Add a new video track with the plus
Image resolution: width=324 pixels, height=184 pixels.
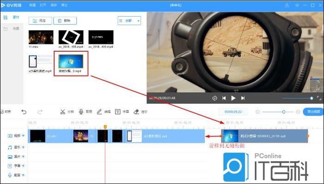pos(23,136)
